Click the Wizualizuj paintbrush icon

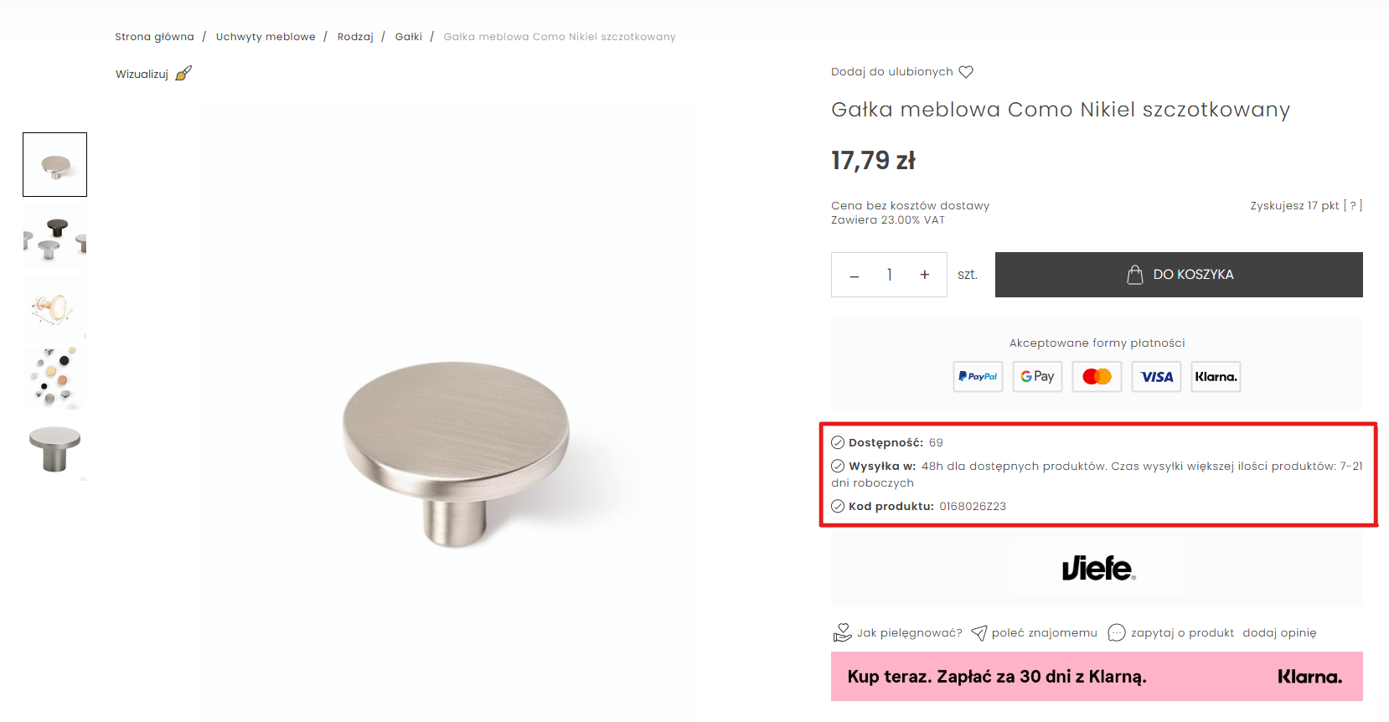(x=183, y=74)
